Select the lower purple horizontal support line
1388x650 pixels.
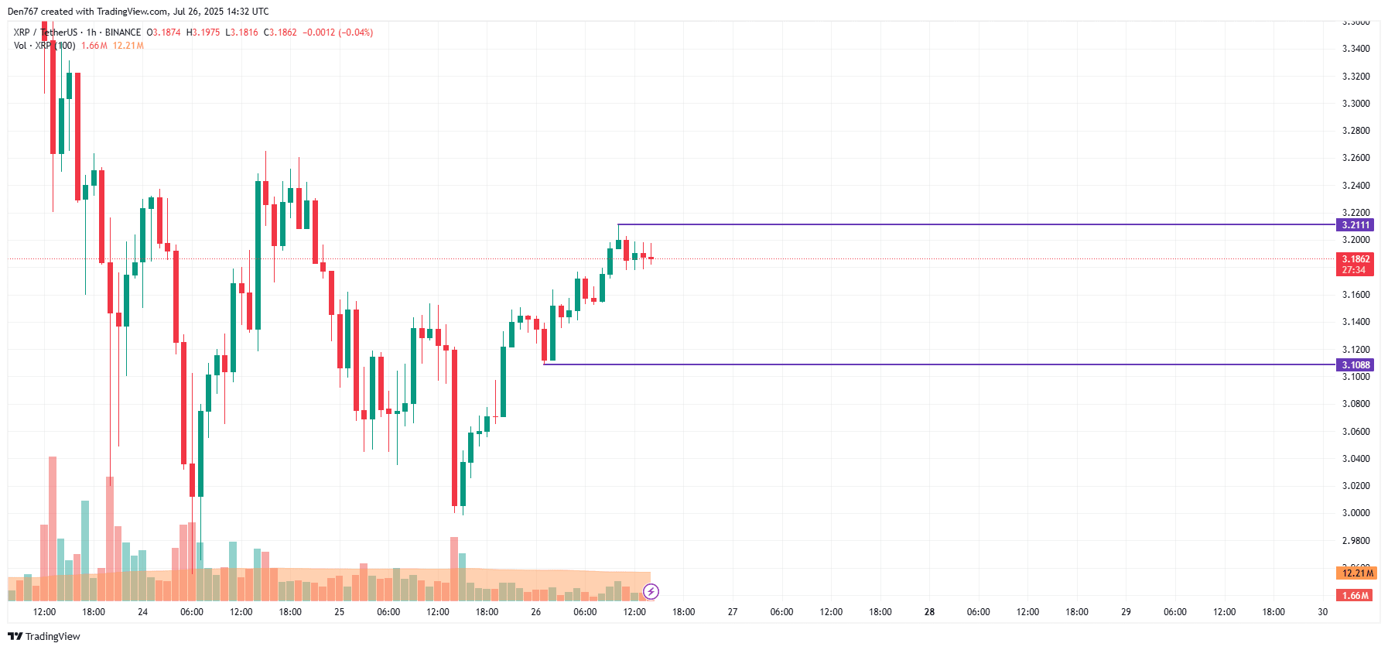click(939, 364)
